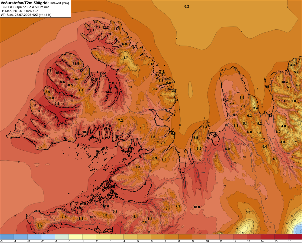Click the 13.1 temperature value
The image size is (302, 243).
91,30
